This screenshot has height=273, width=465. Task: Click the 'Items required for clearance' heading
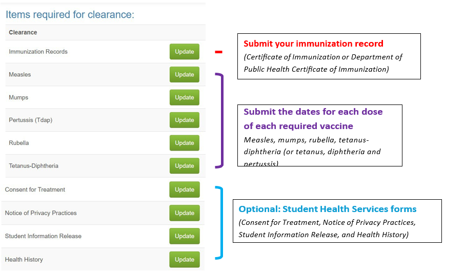(70, 15)
